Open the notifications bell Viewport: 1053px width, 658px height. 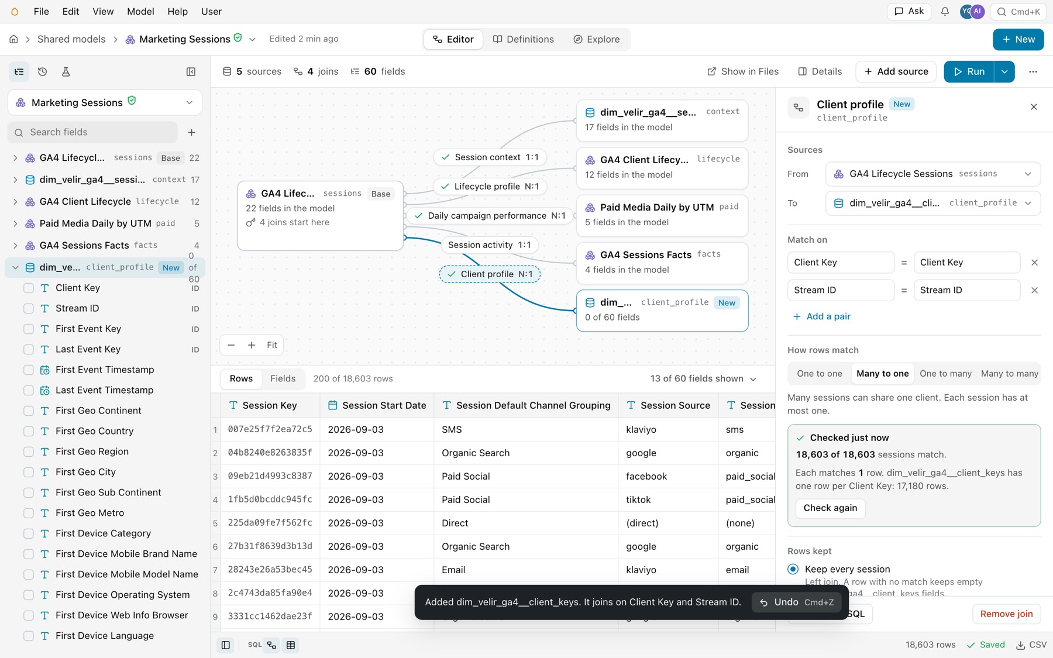(x=945, y=11)
